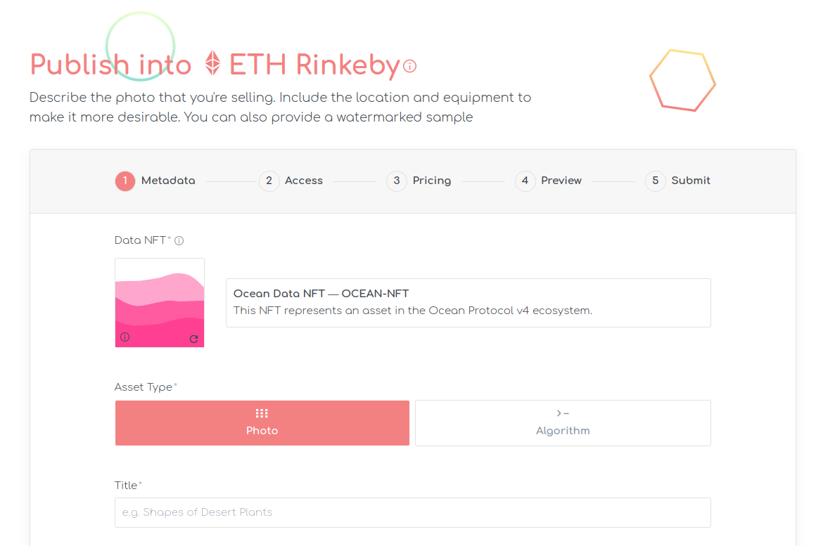Go to step 2 Access
The width and height of the screenshot is (828, 546).
(x=291, y=181)
